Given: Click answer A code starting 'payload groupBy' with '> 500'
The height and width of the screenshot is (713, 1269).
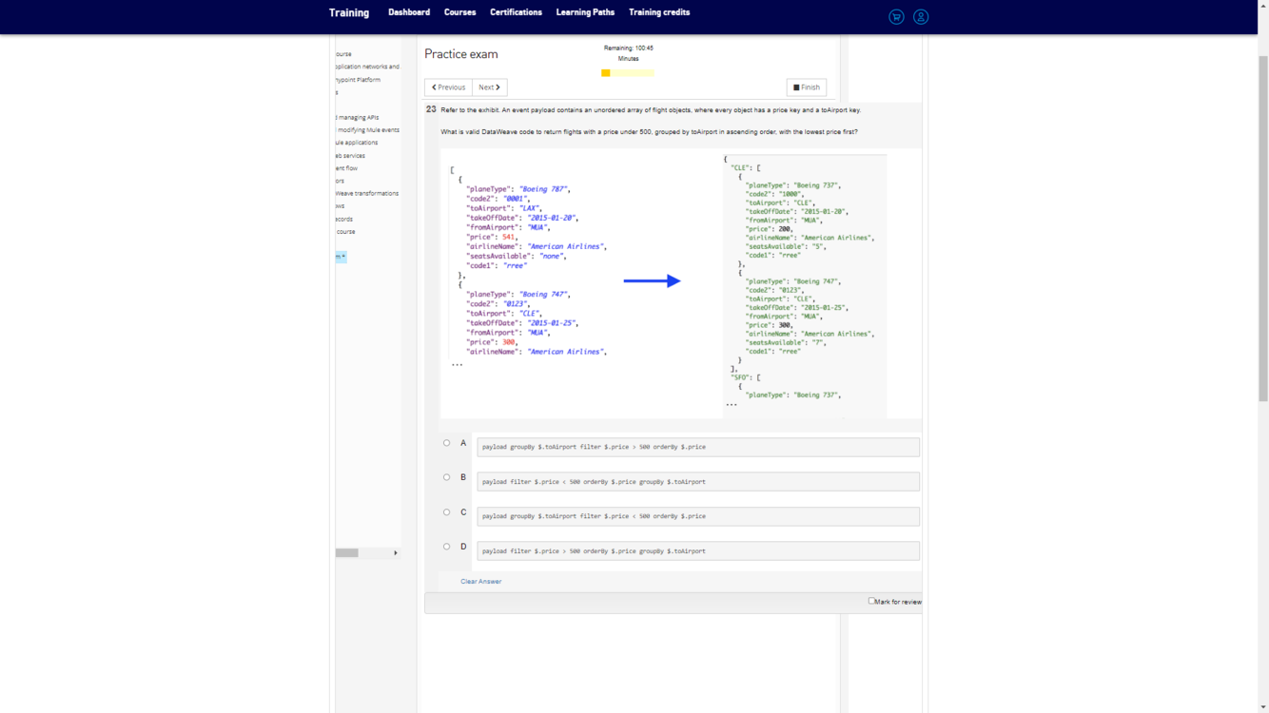Looking at the screenshot, I should 698,447.
